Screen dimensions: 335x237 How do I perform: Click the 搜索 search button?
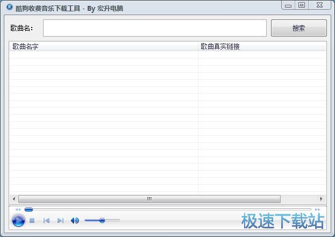[298, 29]
